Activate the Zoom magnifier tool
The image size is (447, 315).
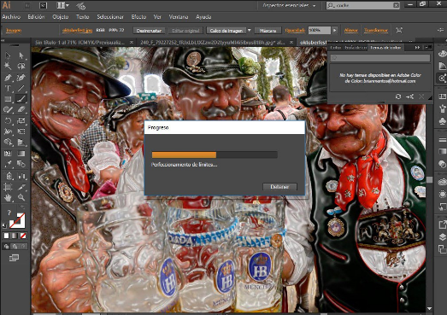[21, 197]
